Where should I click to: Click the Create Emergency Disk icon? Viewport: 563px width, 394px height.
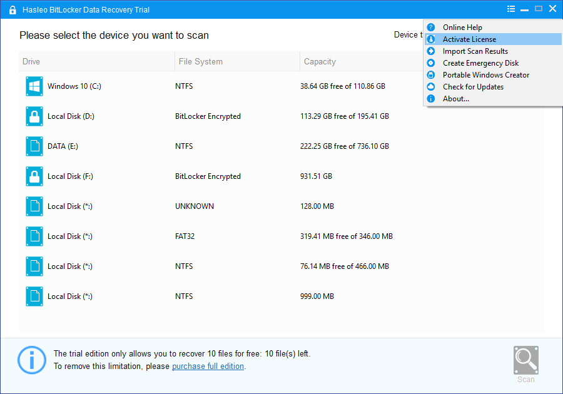click(431, 63)
